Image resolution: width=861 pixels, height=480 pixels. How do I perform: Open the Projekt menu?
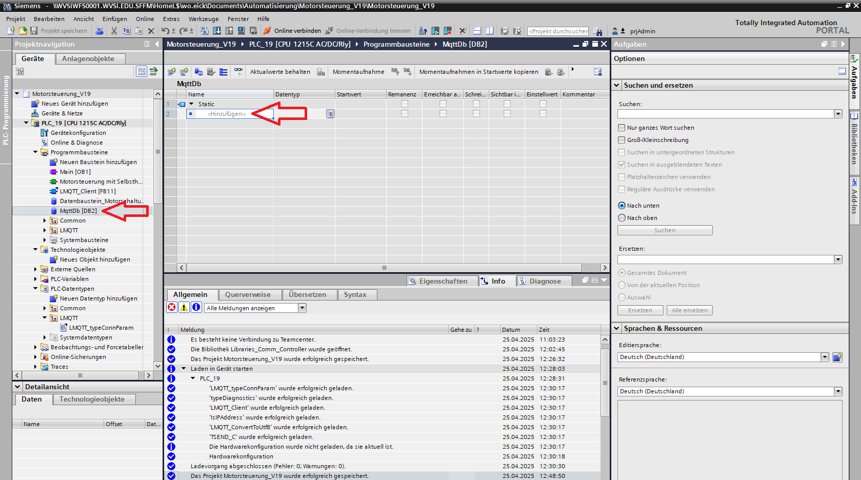click(15, 19)
